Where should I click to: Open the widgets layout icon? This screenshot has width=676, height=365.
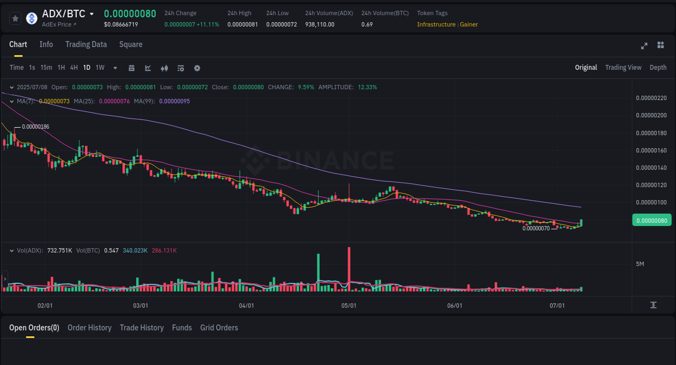coord(660,46)
